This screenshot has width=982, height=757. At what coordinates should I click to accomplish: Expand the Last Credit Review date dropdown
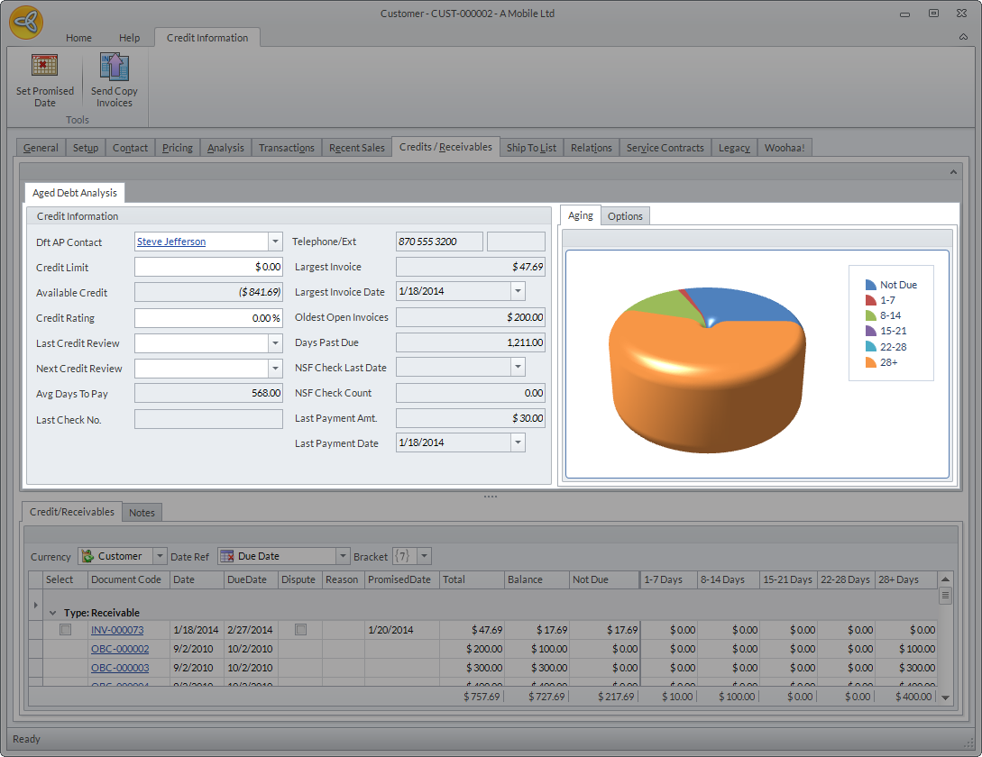(x=275, y=343)
